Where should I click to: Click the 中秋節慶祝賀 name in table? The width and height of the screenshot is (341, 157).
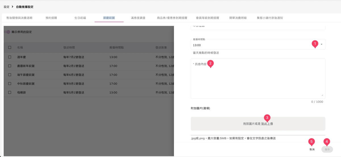pyautogui.click(x=26, y=83)
